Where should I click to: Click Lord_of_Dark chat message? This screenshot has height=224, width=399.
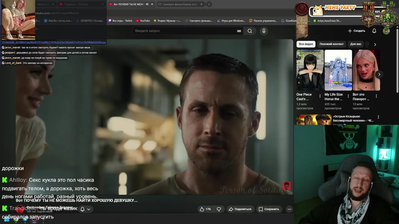(27, 63)
